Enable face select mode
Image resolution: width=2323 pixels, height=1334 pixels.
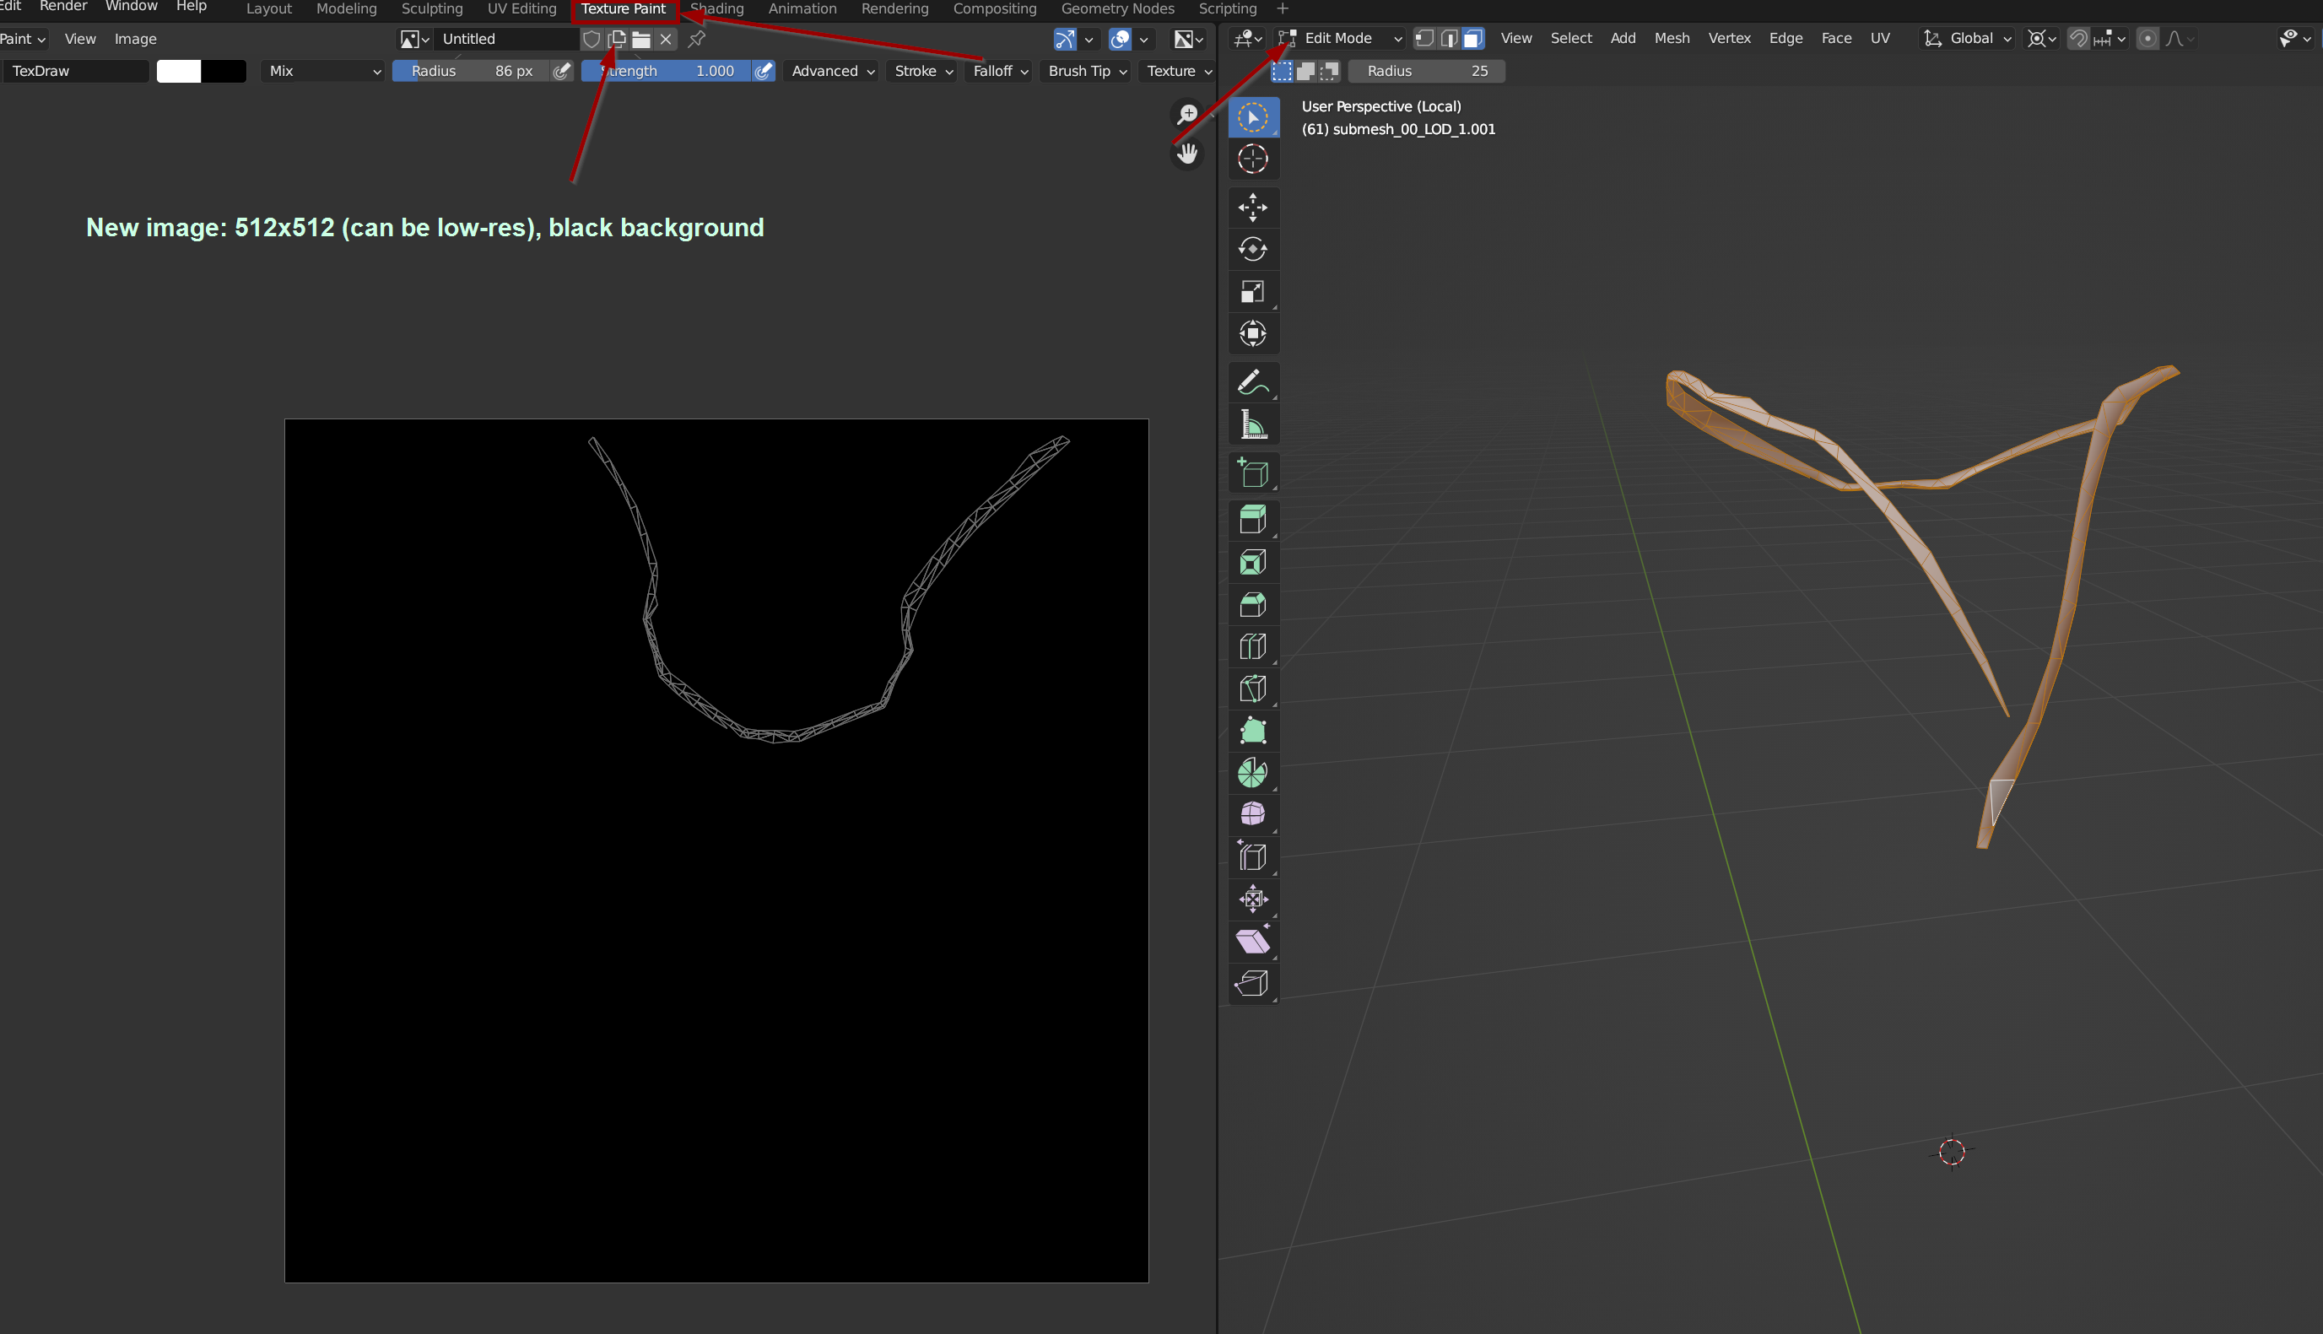click(x=1472, y=39)
